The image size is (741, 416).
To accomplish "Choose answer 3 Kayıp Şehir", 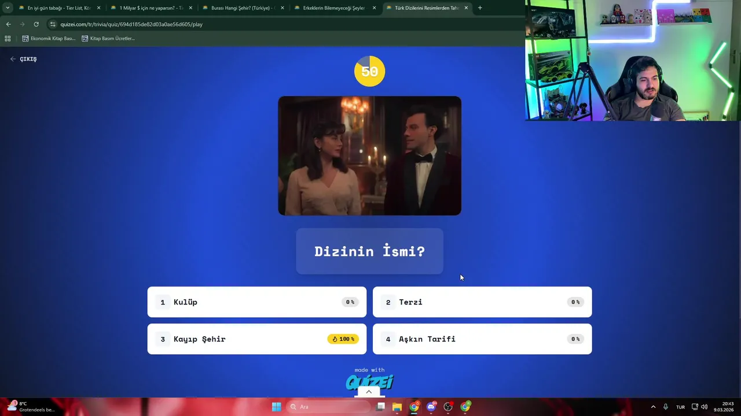I will 257,339.
